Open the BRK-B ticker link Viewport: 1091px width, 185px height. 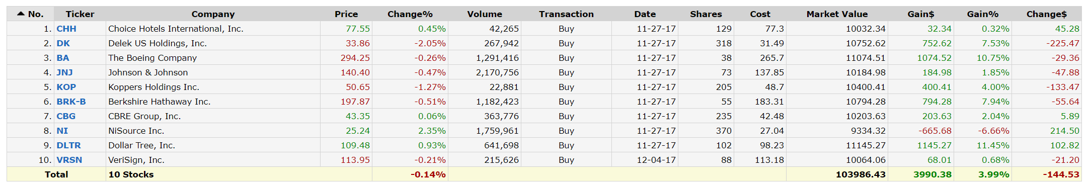point(71,102)
